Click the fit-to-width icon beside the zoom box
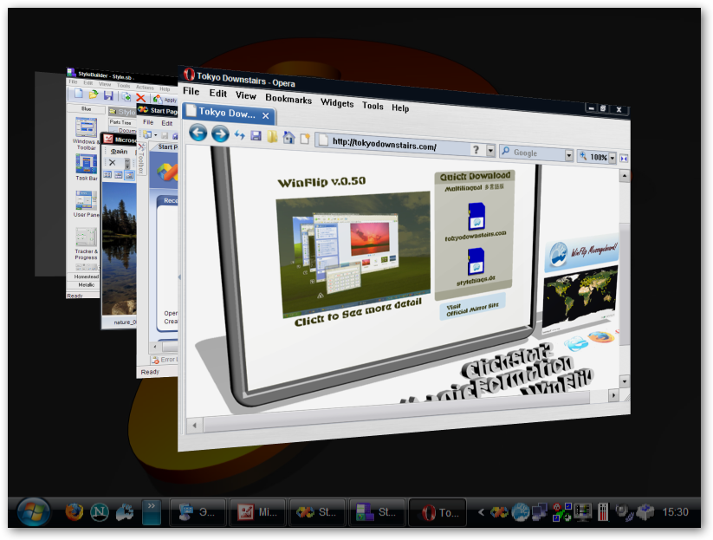 [624, 159]
